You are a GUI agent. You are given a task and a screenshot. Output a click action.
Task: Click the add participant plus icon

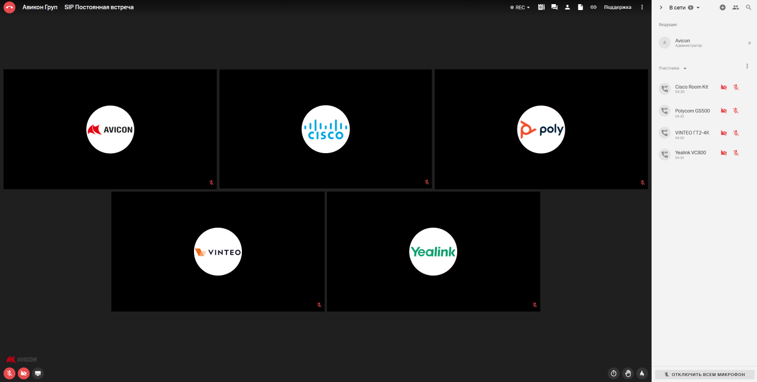722,7
